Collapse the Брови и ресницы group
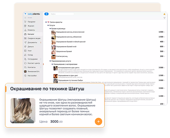Screen dimensions: 170x138 coord(50,29)
